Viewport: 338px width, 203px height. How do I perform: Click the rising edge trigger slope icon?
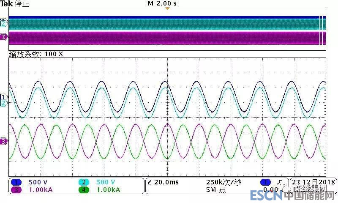coord(278,182)
